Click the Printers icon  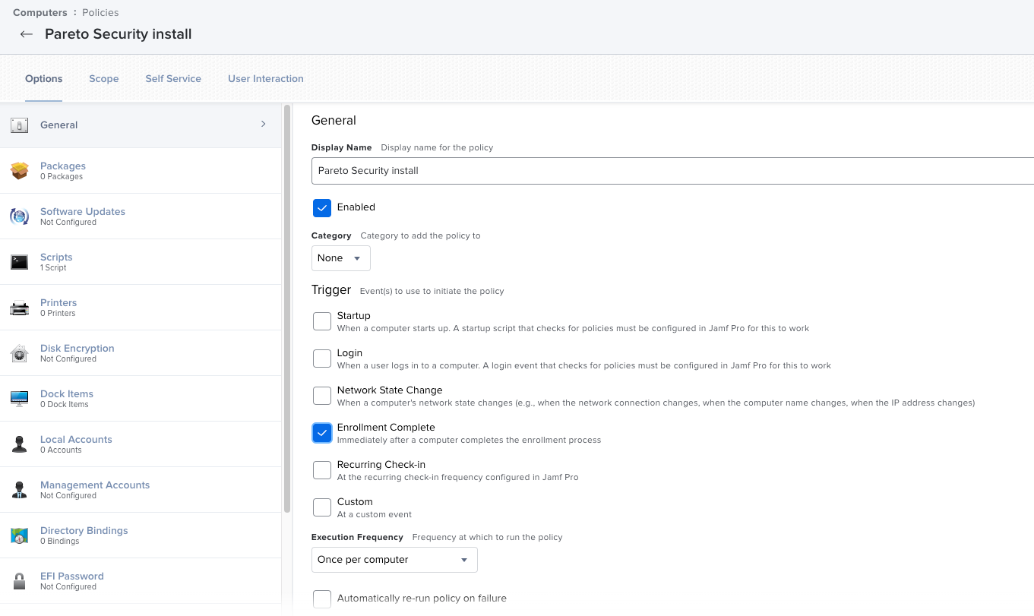tap(20, 308)
